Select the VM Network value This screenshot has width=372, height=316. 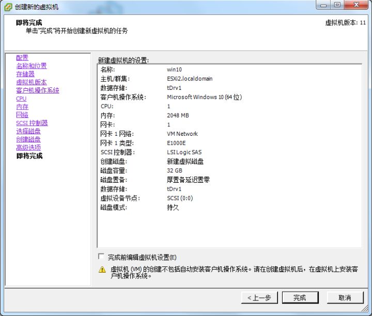[x=182, y=134]
